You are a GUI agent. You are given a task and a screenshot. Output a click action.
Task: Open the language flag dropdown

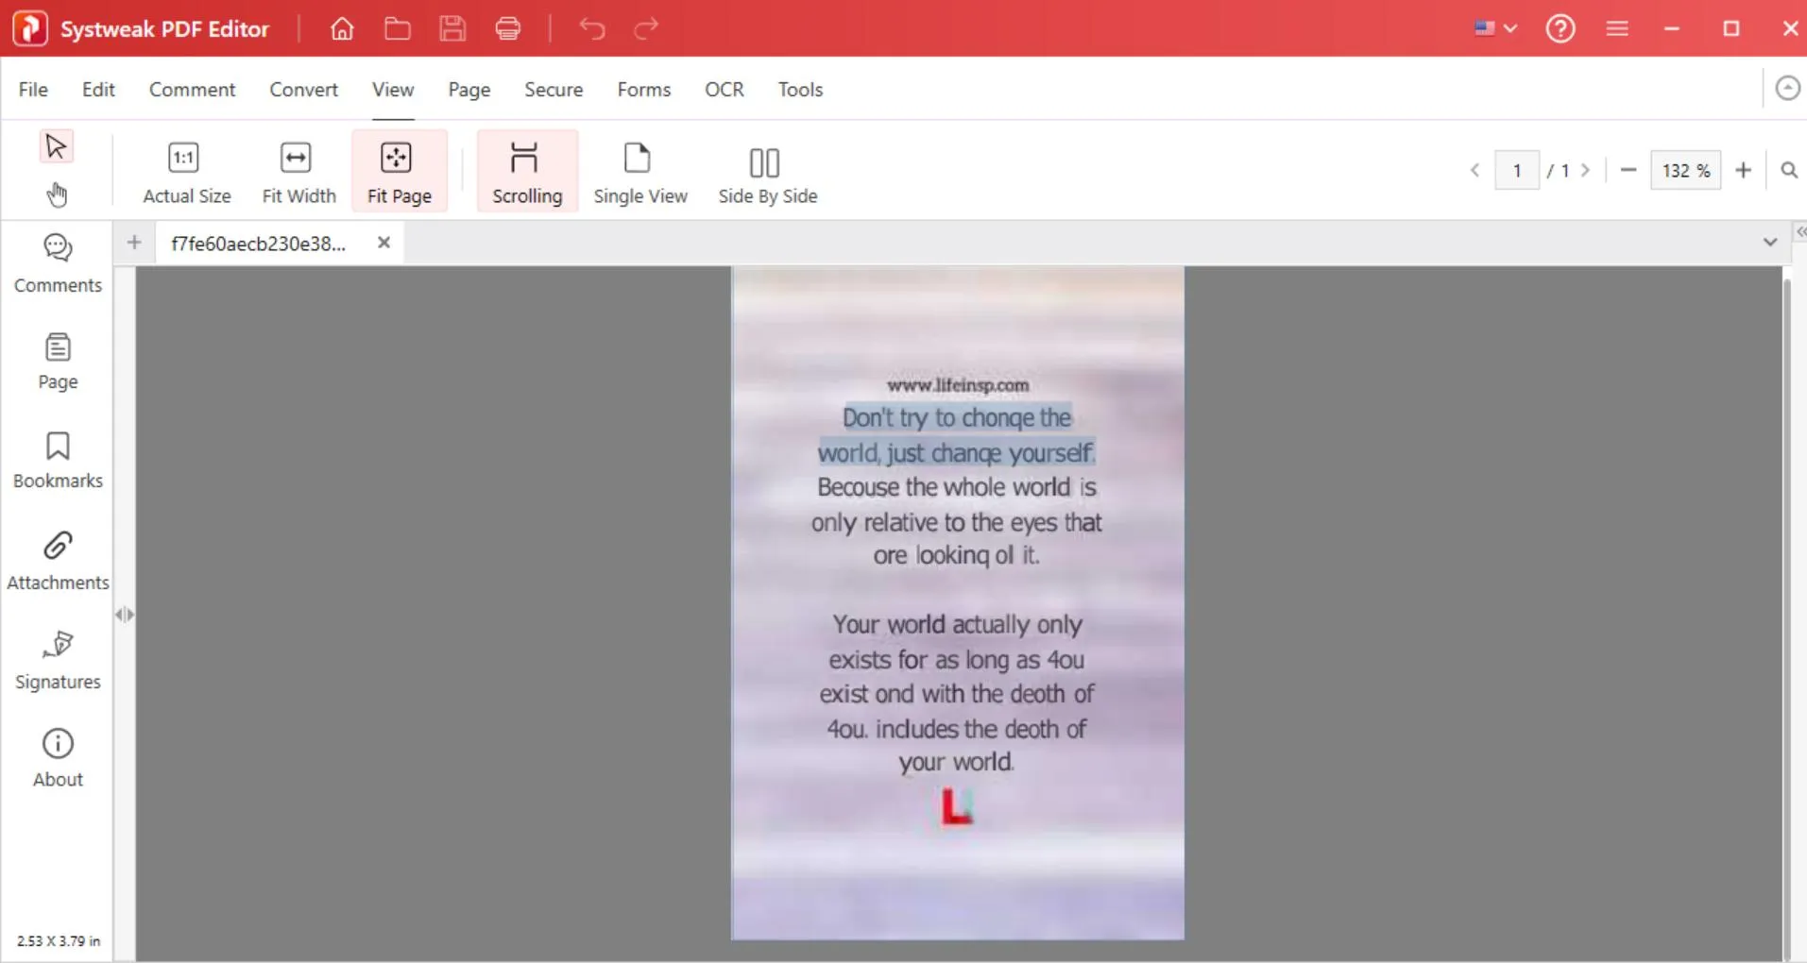click(x=1495, y=28)
